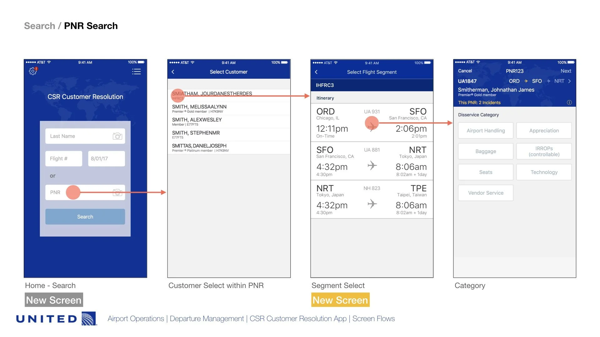Screen dimensions: 600x337
Task: Go back from Select Flight Segment screen
Action: pos(316,72)
